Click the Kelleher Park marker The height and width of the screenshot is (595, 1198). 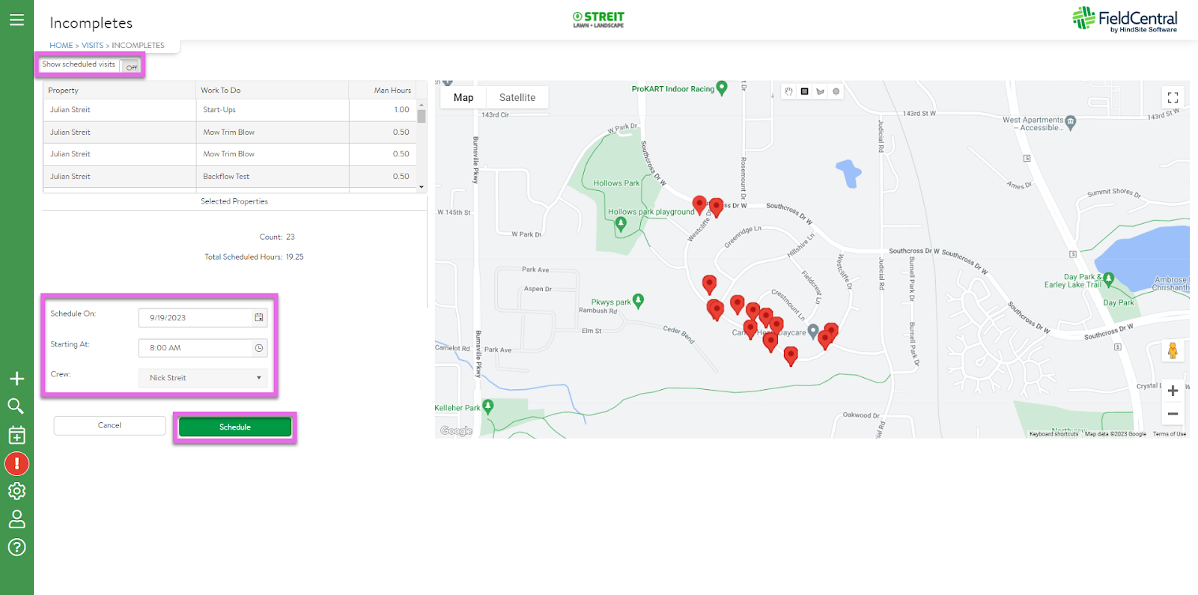(x=488, y=406)
